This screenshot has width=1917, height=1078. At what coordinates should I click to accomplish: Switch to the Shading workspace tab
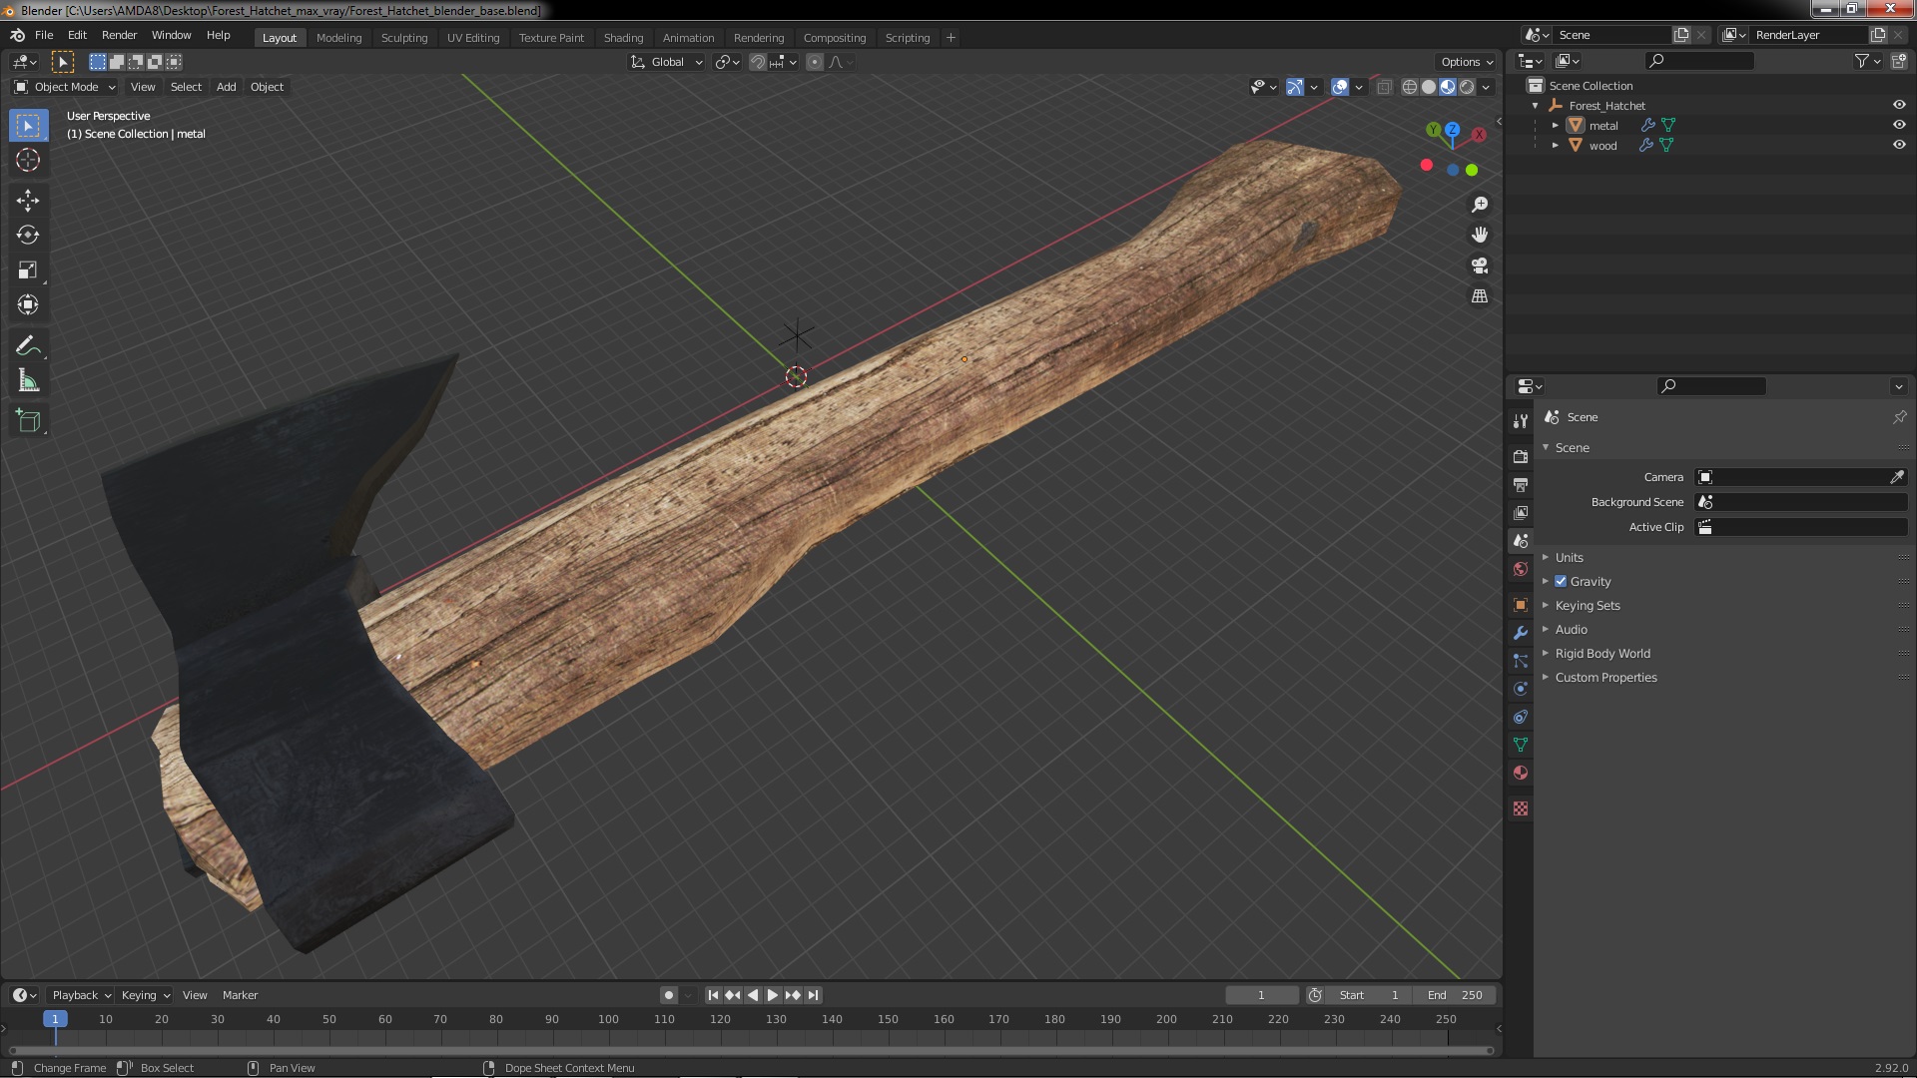(x=623, y=38)
